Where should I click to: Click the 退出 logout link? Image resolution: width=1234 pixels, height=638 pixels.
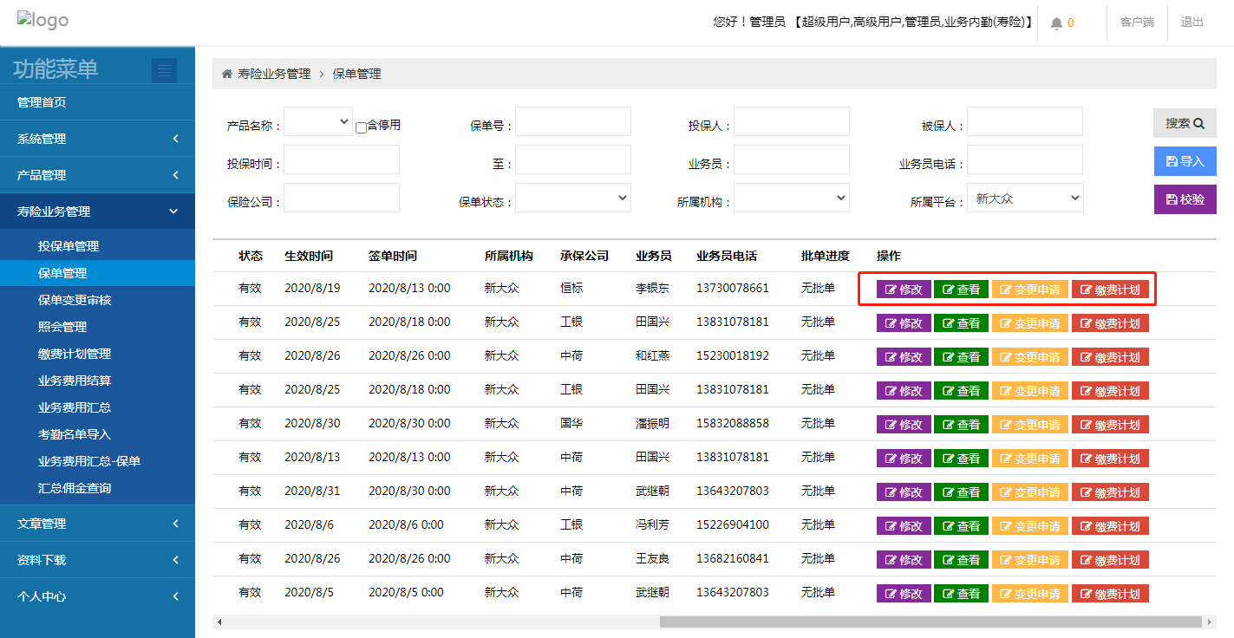tap(1192, 23)
